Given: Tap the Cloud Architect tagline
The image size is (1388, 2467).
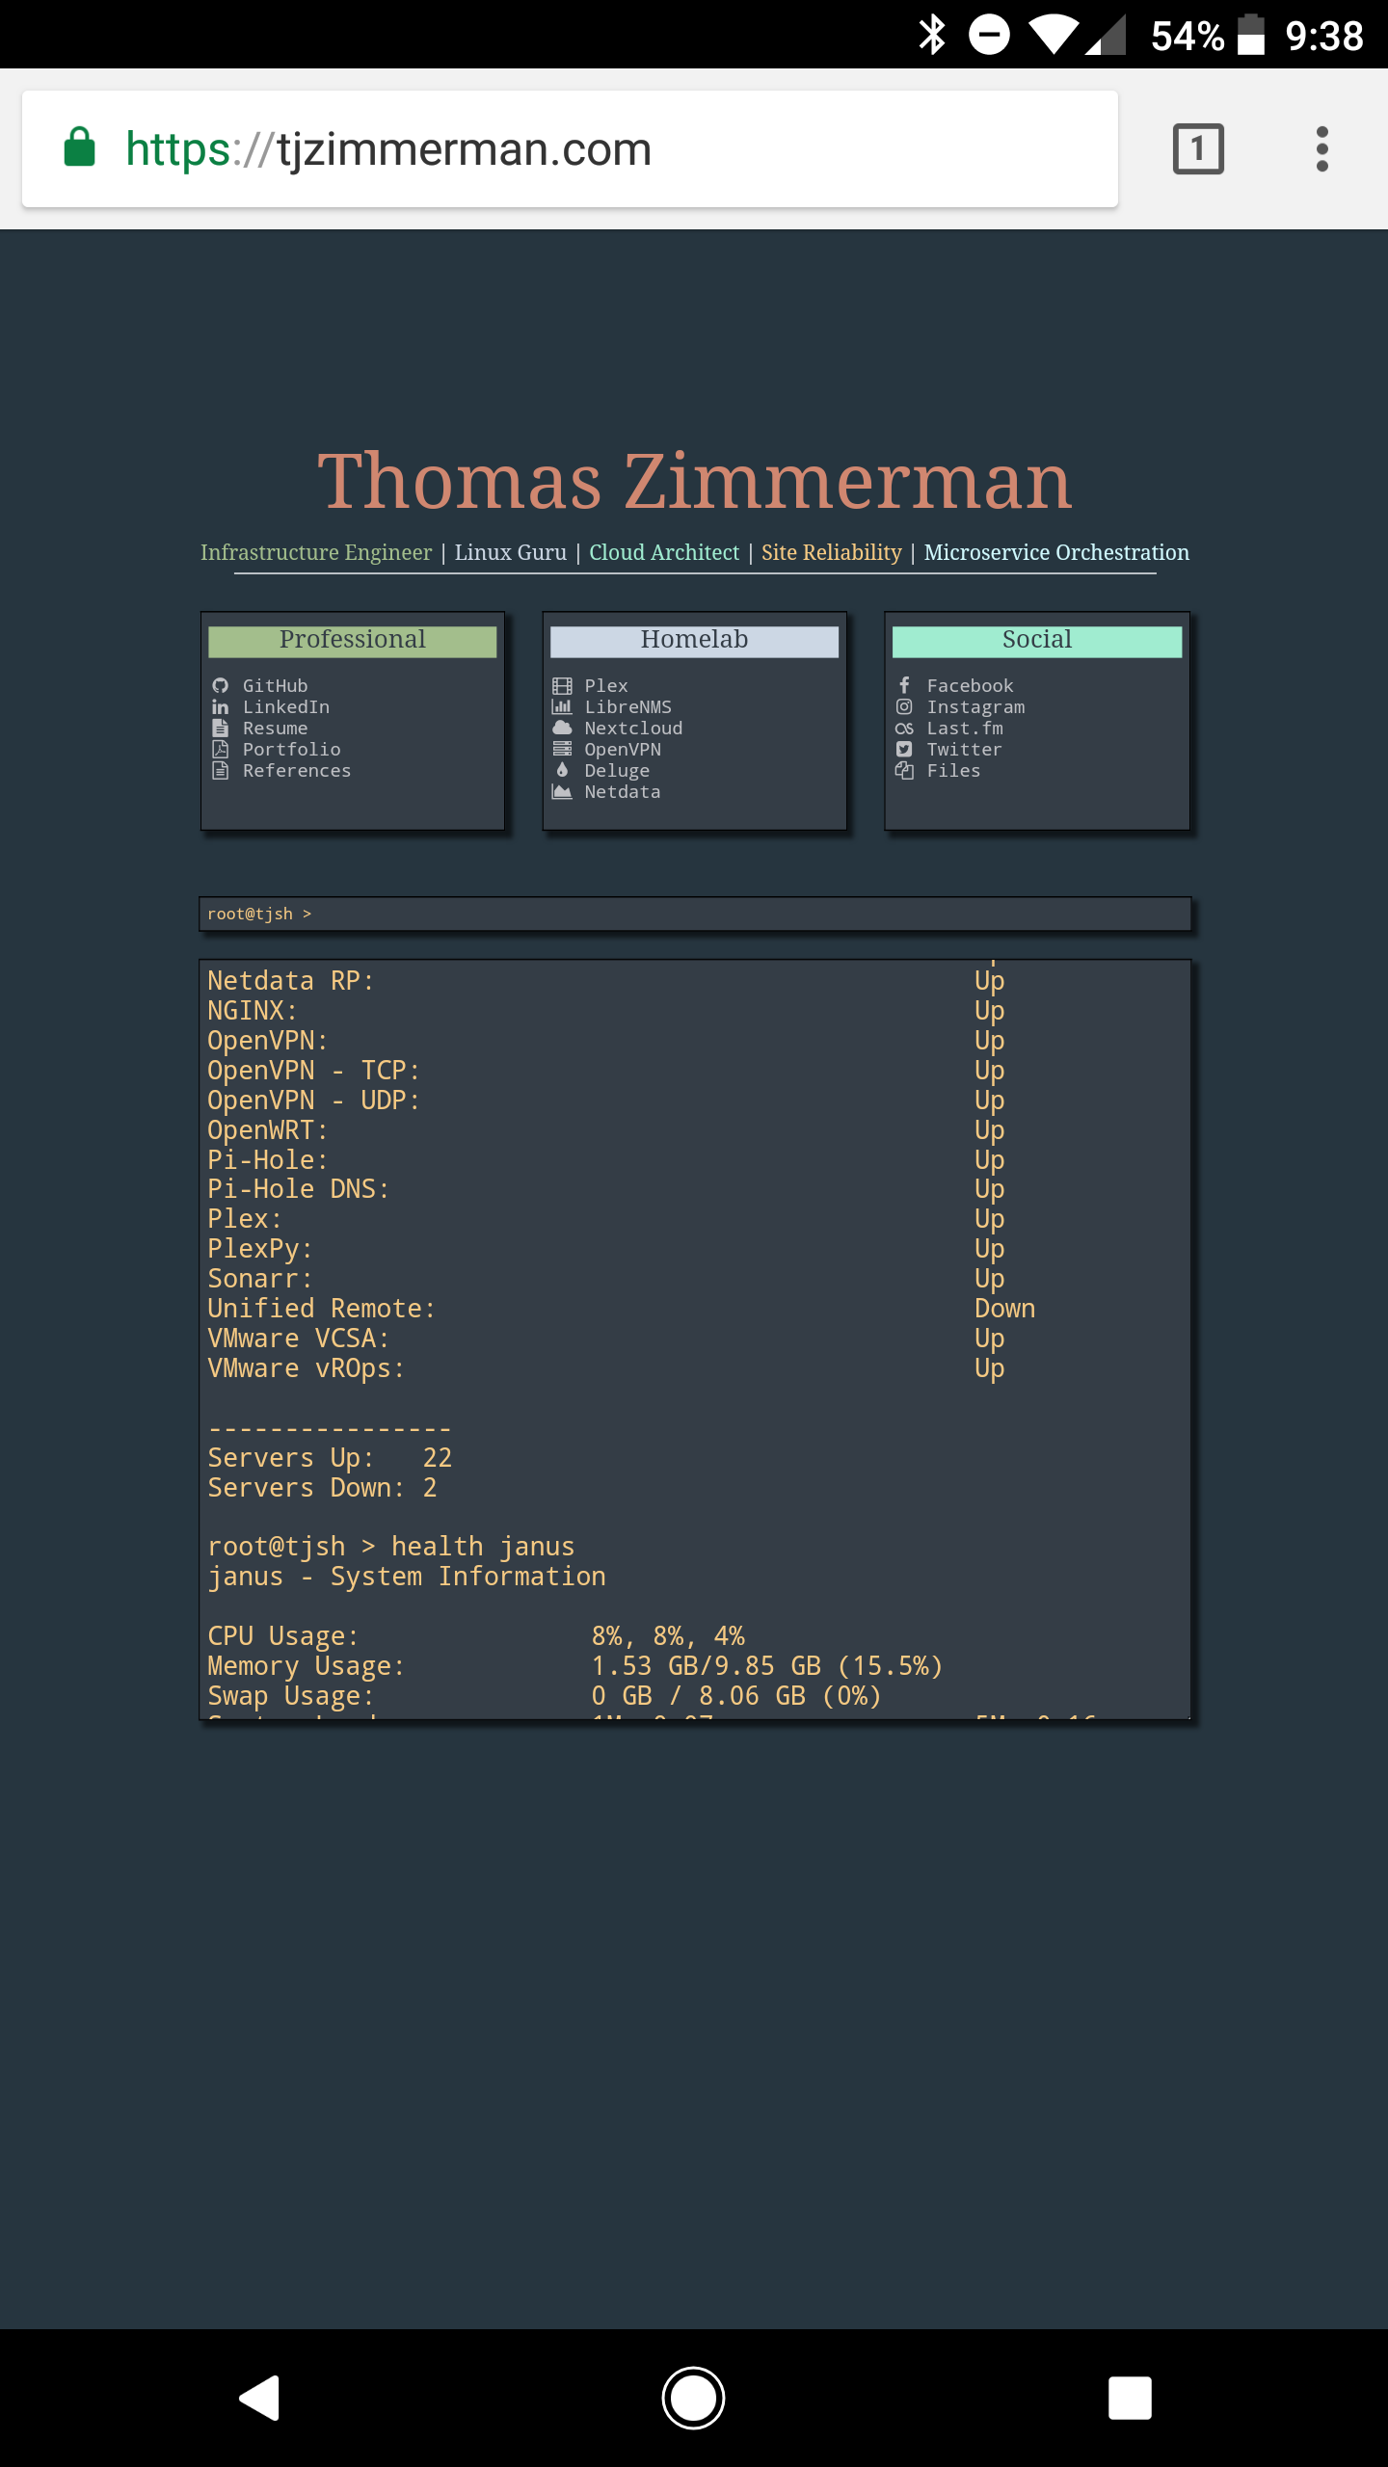Looking at the screenshot, I should [x=664, y=552].
